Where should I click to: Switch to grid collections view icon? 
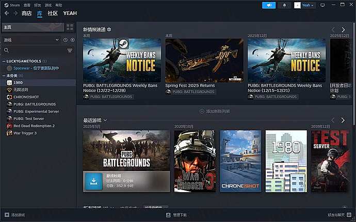pos(70,27)
